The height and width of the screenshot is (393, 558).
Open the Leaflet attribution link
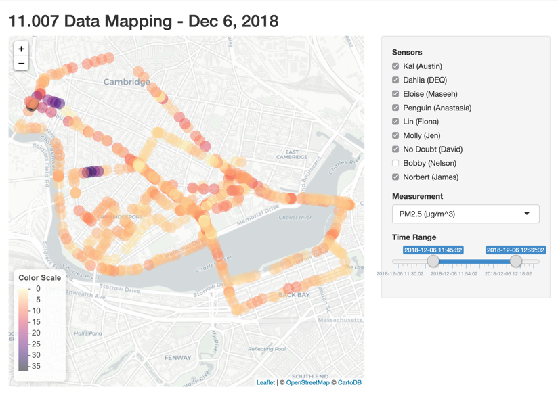pyautogui.click(x=265, y=382)
